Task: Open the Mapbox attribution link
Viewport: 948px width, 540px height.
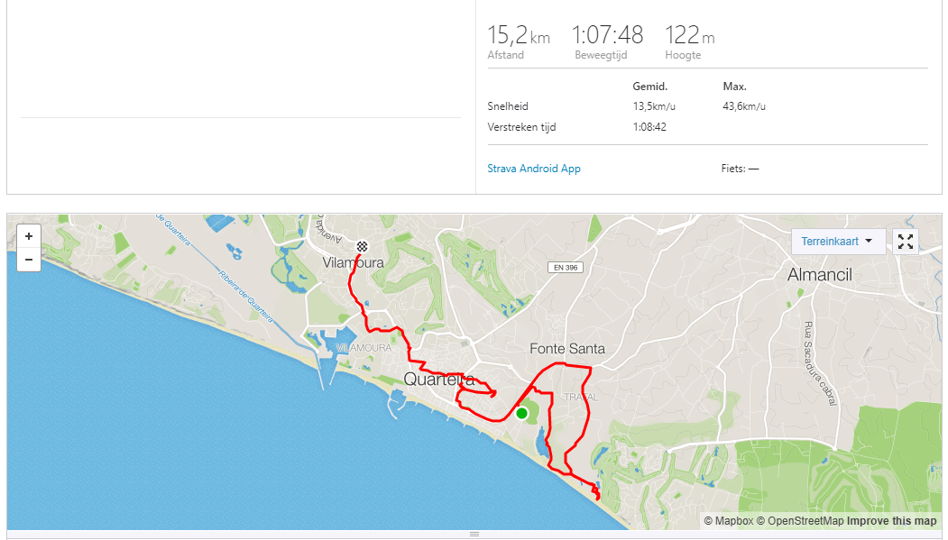Action: [x=729, y=521]
